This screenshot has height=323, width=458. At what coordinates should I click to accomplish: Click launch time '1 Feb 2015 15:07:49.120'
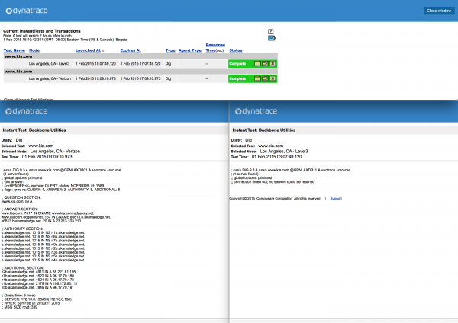[95, 63]
